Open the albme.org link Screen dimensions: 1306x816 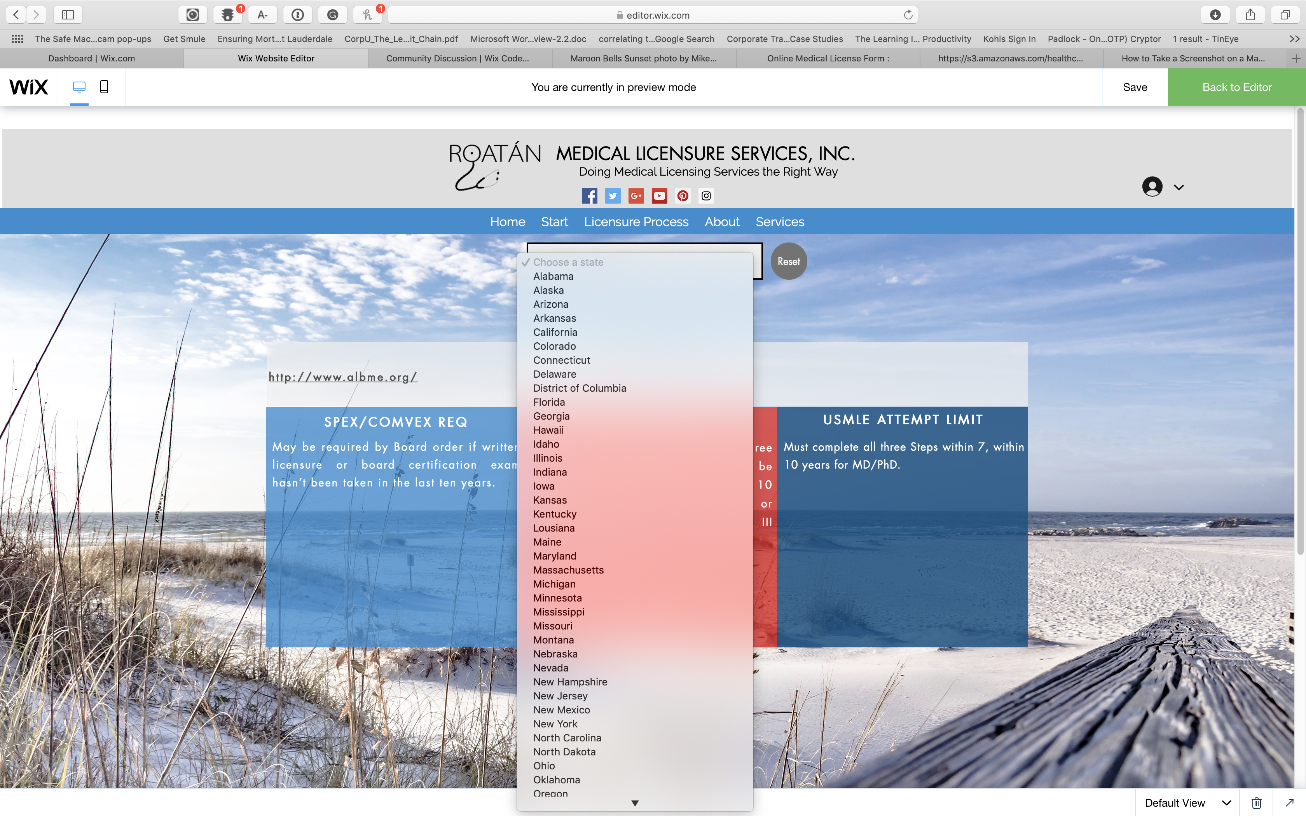(343, 377)
